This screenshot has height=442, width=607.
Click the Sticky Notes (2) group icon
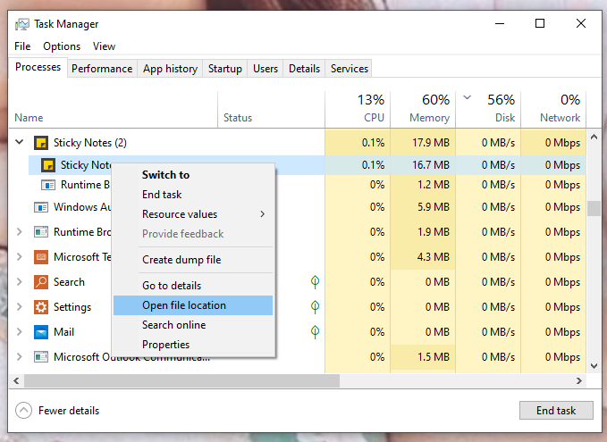[x=41, y=143]
